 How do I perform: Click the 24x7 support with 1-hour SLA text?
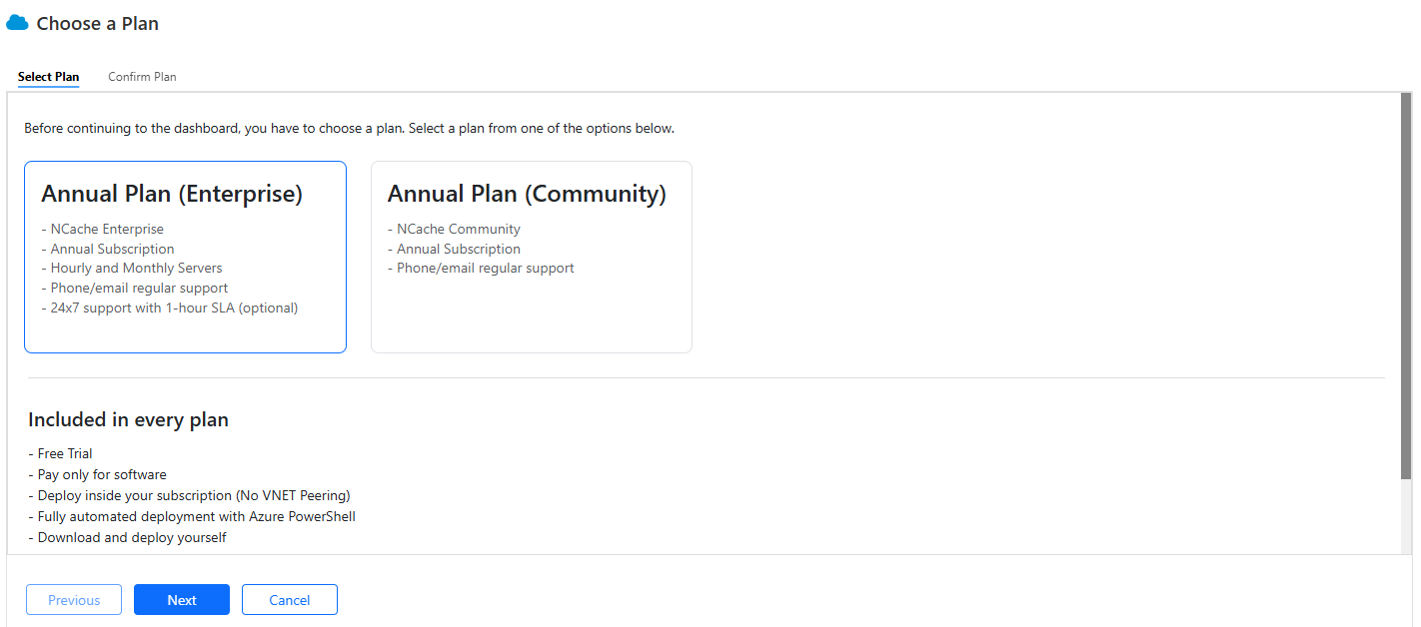click(171, 308)
